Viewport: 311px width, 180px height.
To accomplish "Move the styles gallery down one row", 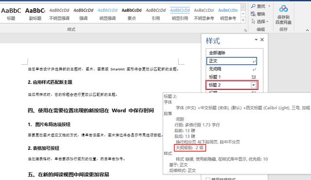I will [243, 14].
